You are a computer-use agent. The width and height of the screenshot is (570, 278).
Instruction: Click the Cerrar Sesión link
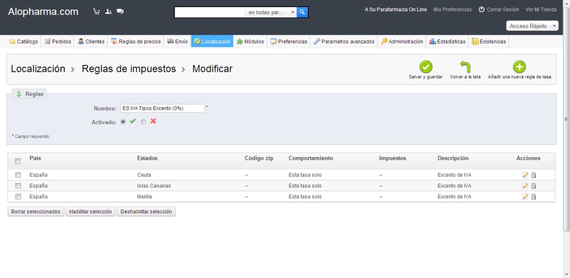pos(503,9)
